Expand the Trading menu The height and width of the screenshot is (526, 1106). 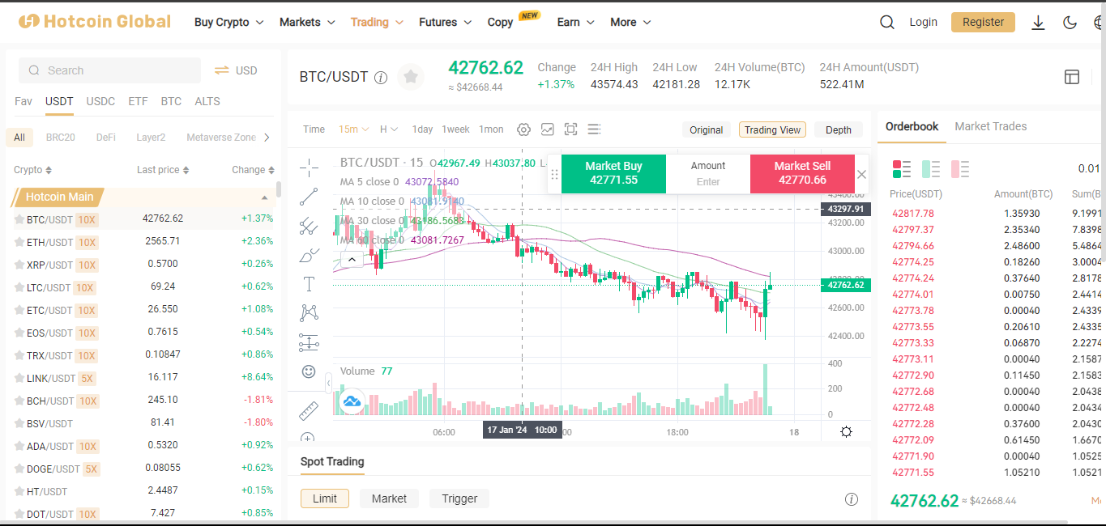tap(377, 22)
